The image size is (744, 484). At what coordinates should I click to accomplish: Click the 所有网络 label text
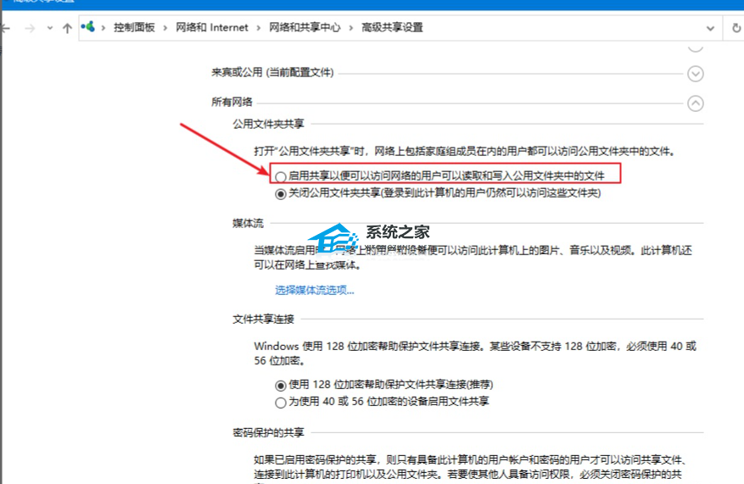pos(232,102)
